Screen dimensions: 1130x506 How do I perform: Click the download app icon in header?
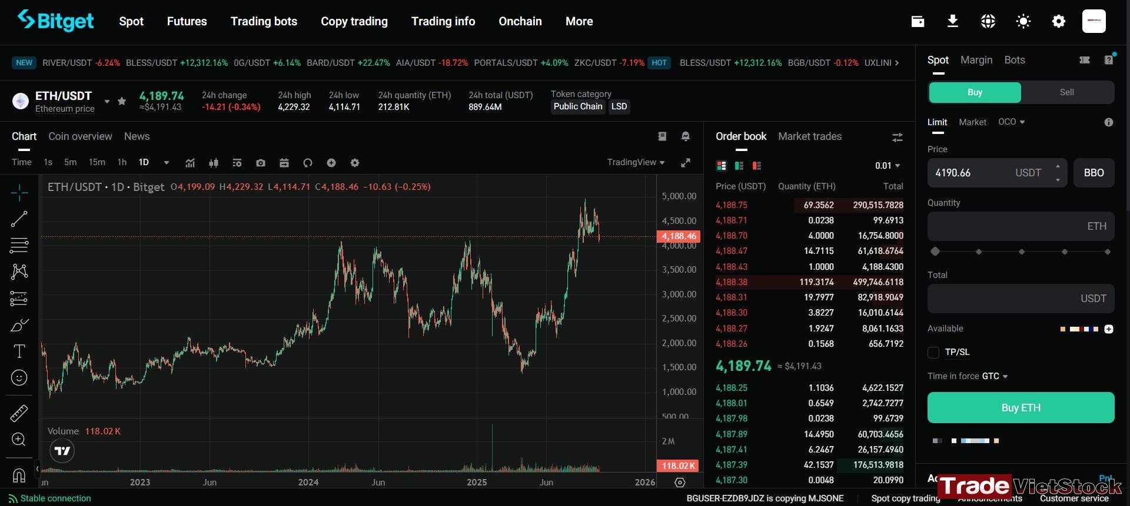click(x=953, y=21)
